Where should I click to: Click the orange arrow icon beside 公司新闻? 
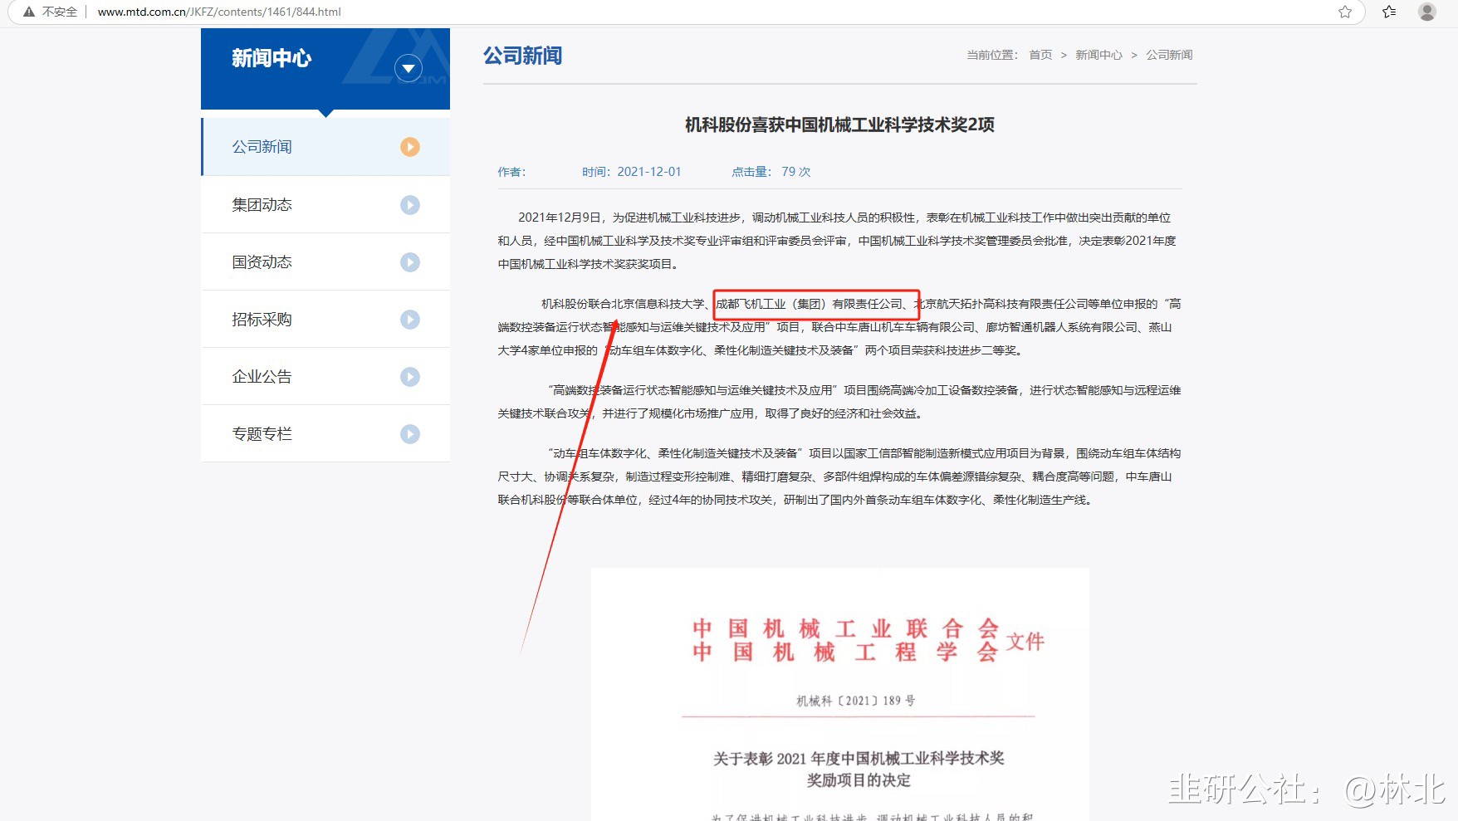(x=410, y=147)
